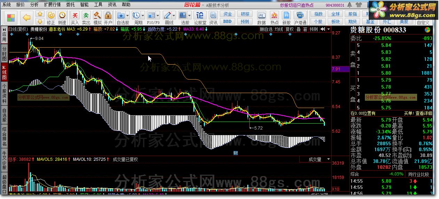
Task: Open the 综合排名 sidebar tab
Action: (4, 137)
